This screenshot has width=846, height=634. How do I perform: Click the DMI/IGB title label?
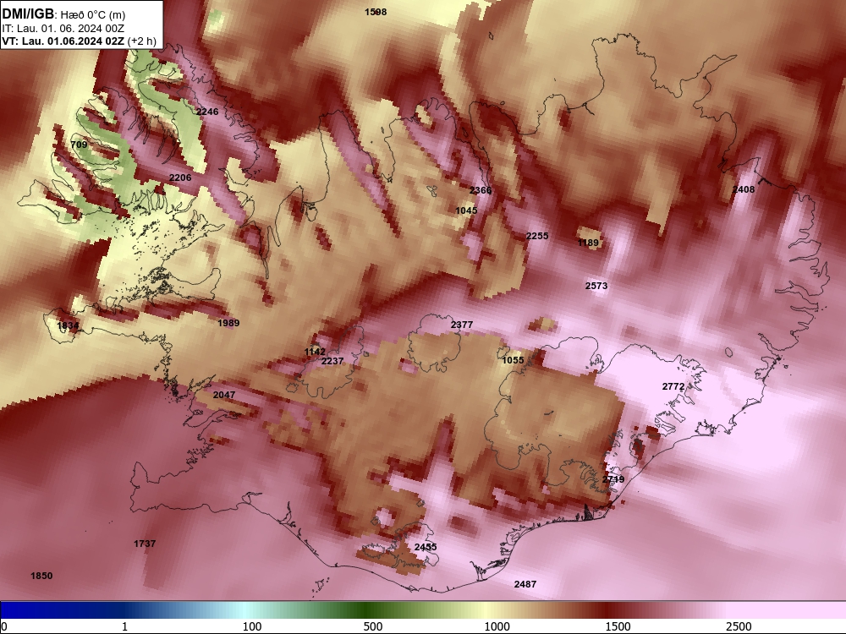tap(28, 14)
